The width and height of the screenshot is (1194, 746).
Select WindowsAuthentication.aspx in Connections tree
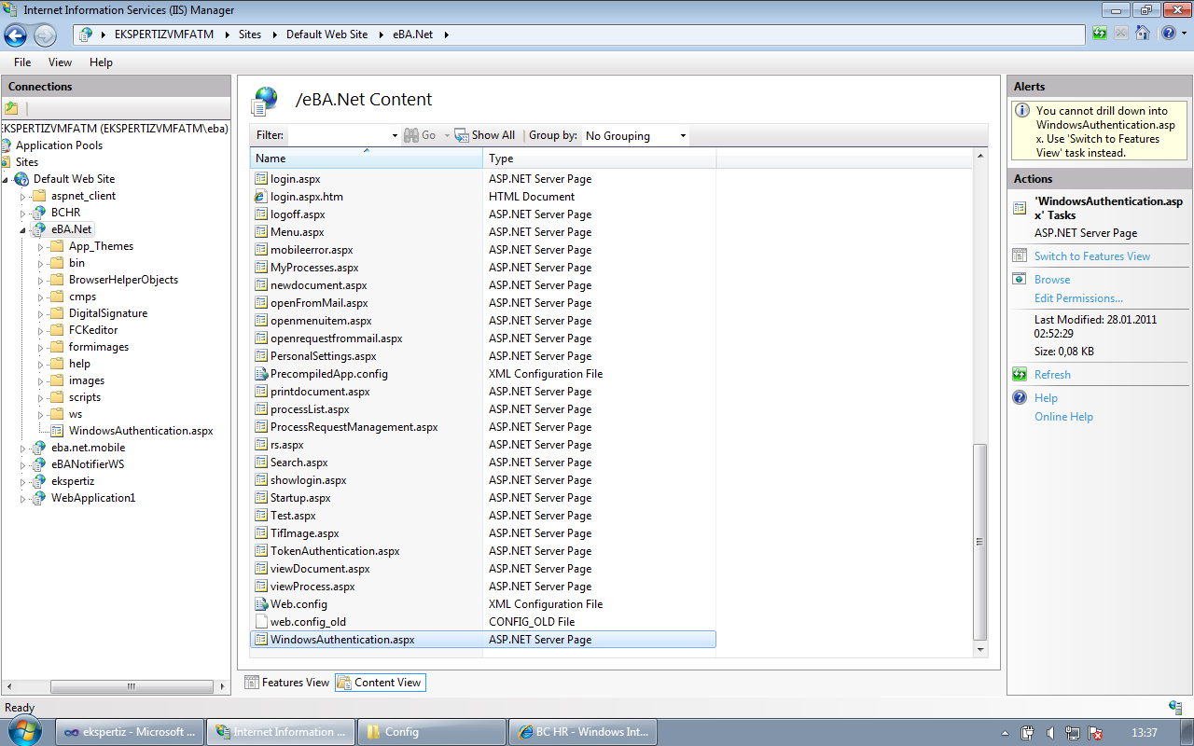click(141, 431)
